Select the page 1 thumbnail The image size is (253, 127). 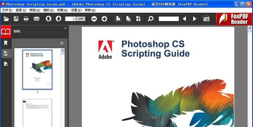(x=37, y=70)
